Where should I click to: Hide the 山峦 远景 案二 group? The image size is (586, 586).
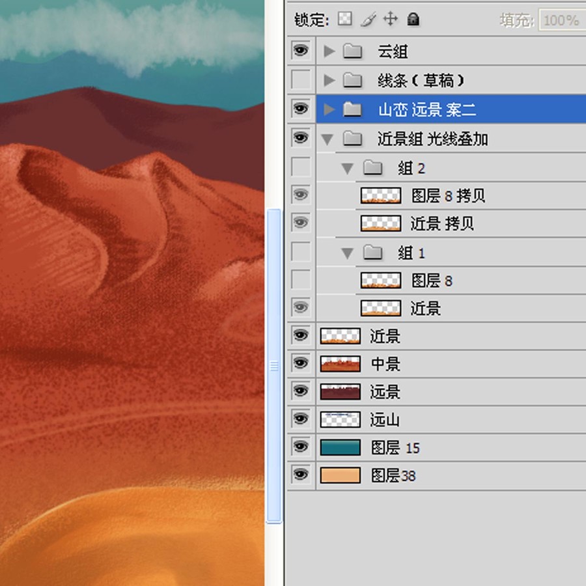(x=301, y=109)
